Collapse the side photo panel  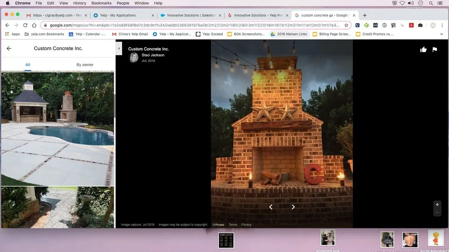tap(119, 48)
